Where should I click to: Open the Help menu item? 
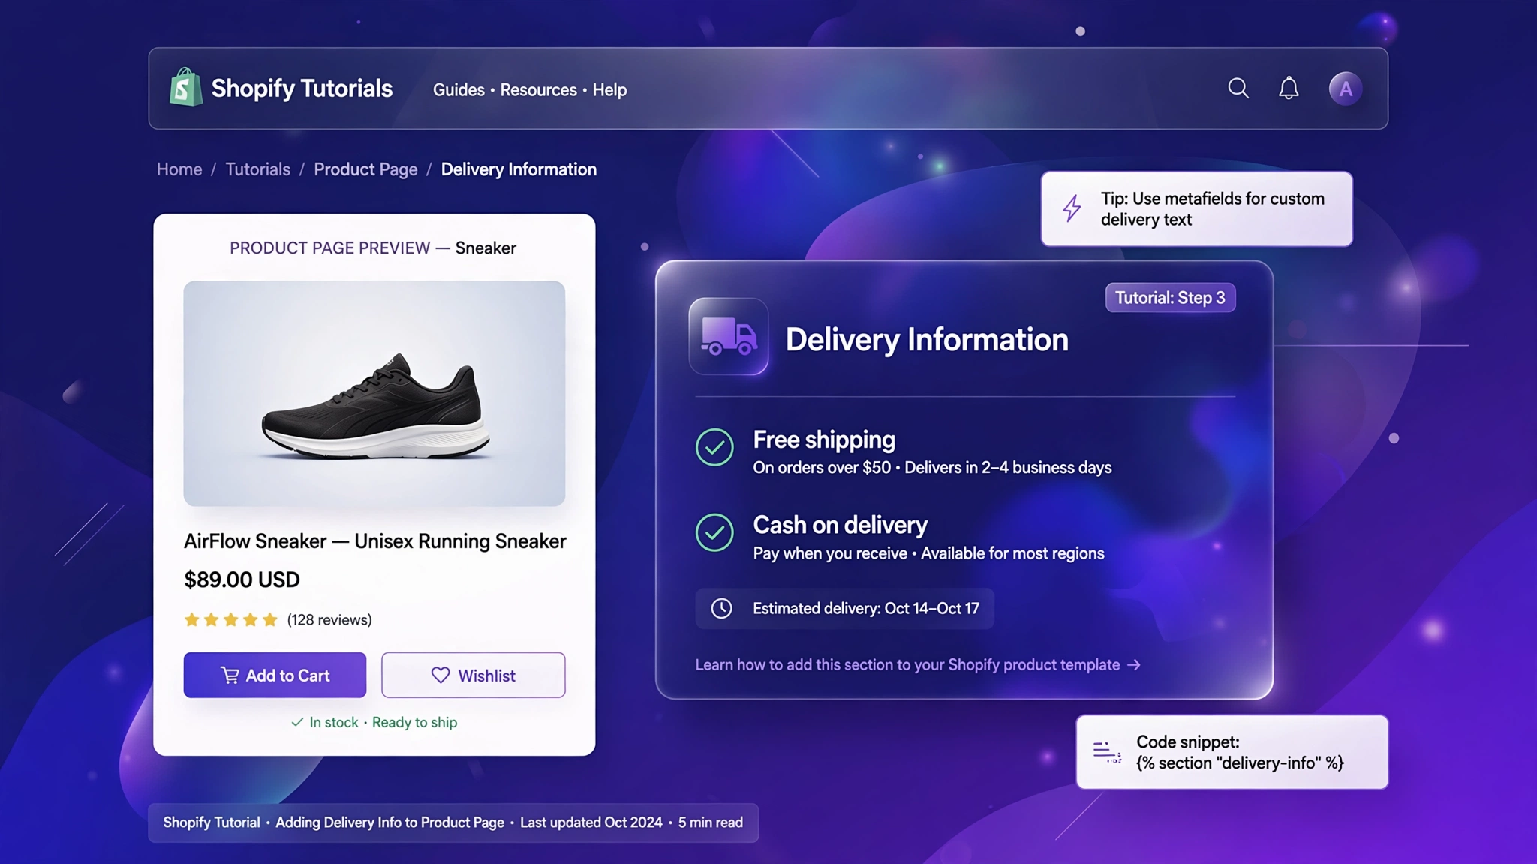click(609, 90)
